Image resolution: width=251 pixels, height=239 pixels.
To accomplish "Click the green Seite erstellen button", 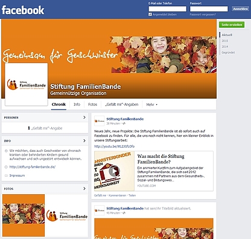I will point(232,25).
